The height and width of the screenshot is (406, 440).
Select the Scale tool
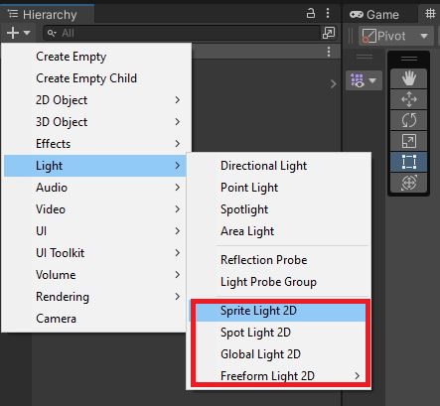click(x=409, y=141)
